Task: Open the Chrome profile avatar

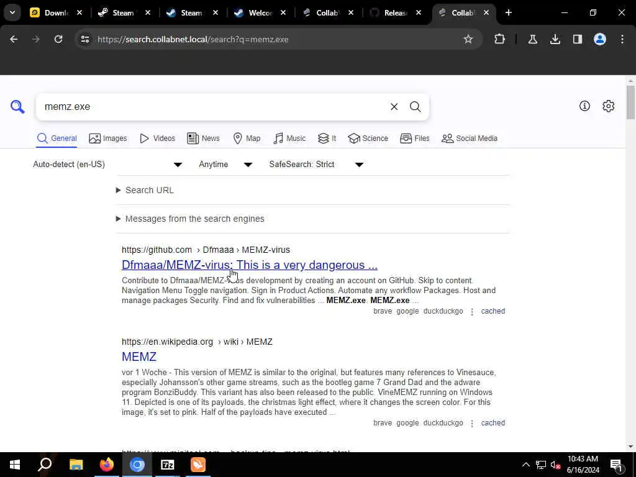Action: tap(599, 39)
